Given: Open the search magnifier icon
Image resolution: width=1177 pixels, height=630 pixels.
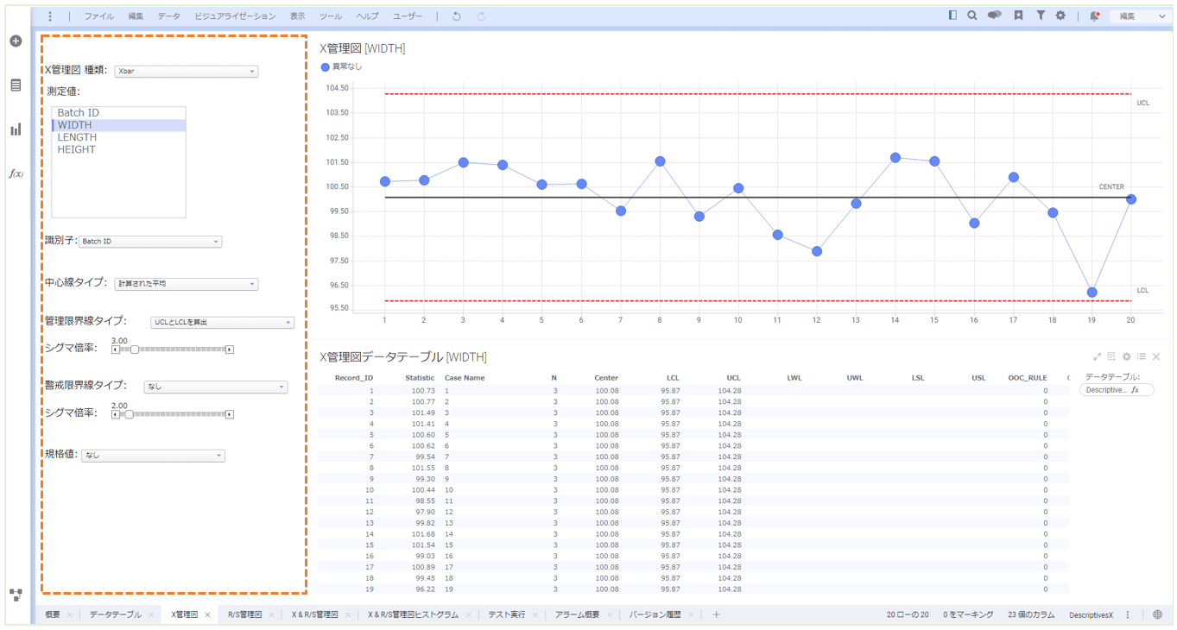Looking at the screenshot, I should 972,16.
